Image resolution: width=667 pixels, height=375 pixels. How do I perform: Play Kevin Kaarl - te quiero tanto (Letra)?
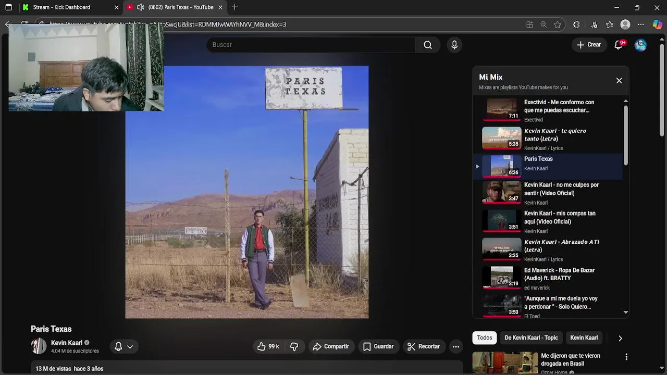coord(548,139)
